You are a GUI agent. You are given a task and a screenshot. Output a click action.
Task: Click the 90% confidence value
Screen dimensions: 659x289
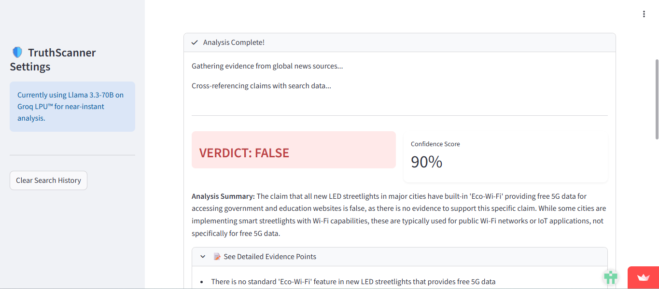pyautogui.click(x=426, y=162)
